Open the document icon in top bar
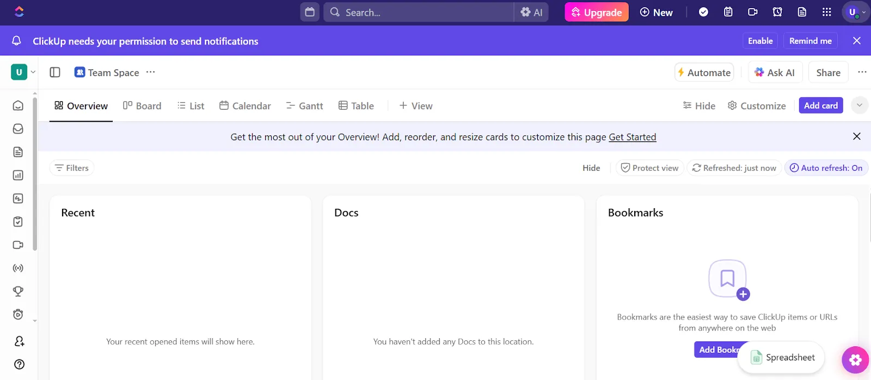The width and height of the screenshot is (871, 380). point(802,12)
